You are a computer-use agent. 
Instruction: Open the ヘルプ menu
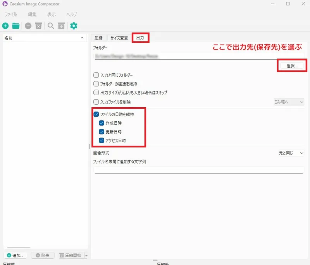[72, 14]
